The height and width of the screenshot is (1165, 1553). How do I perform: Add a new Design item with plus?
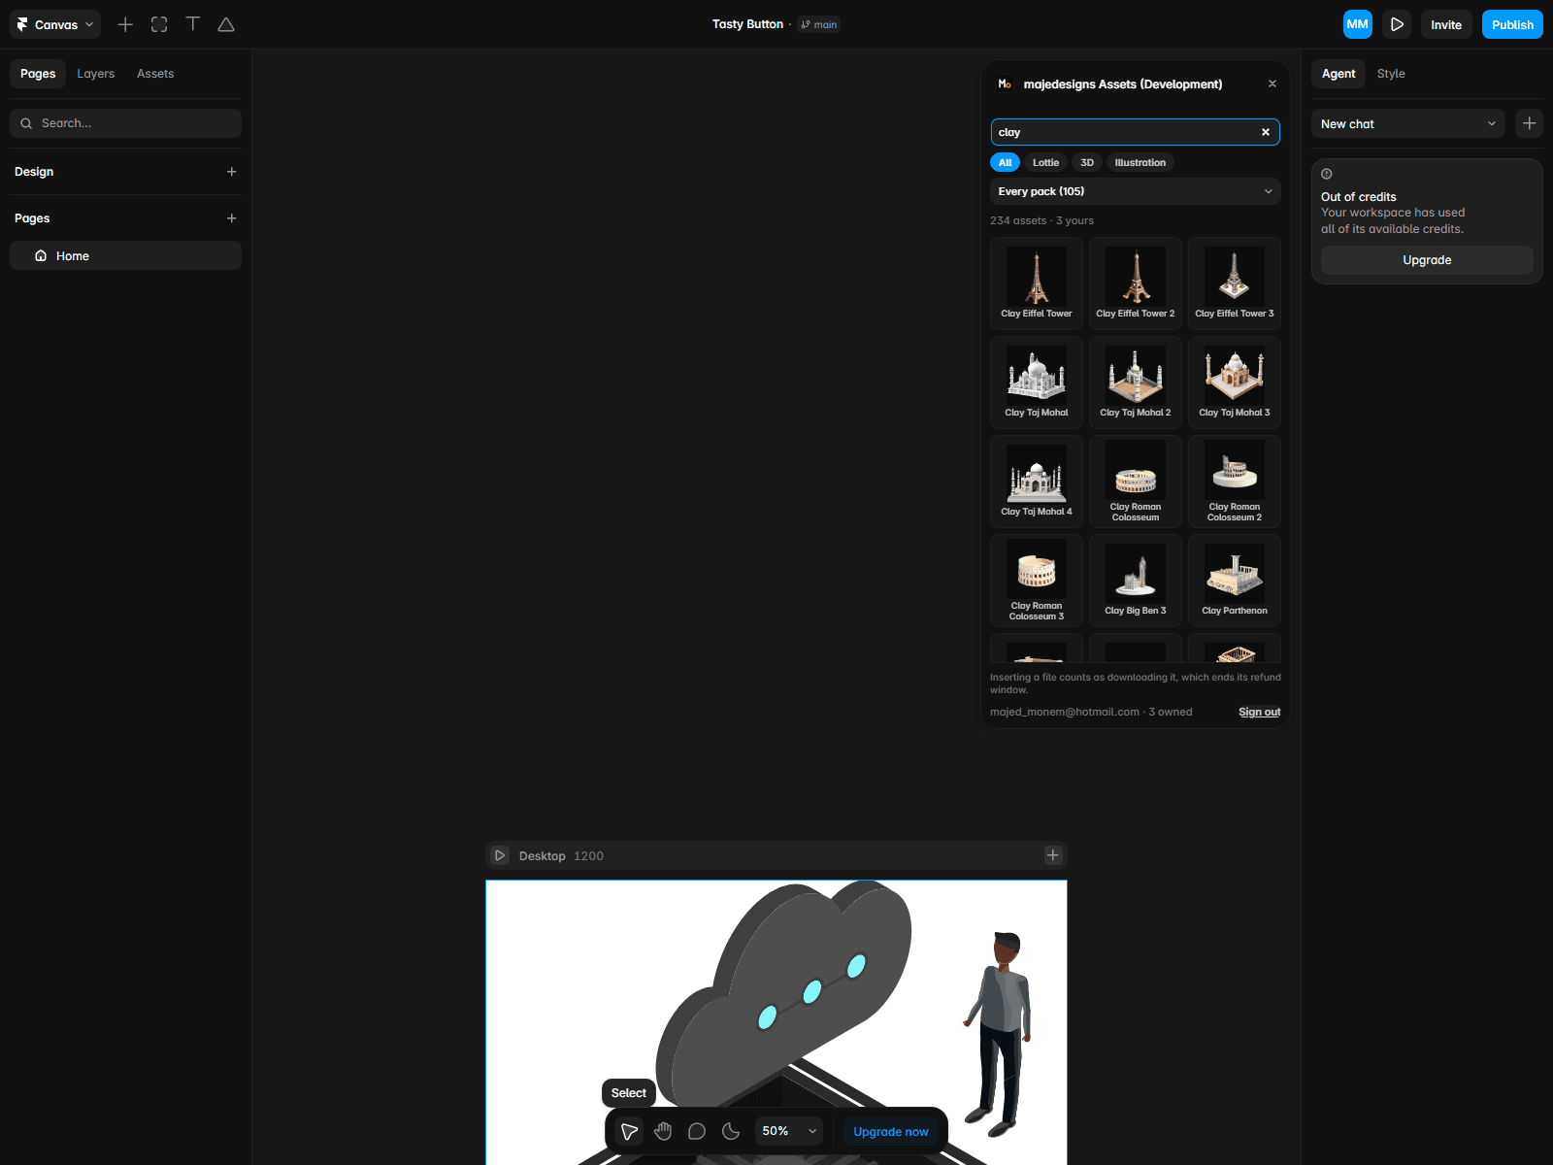231,172
